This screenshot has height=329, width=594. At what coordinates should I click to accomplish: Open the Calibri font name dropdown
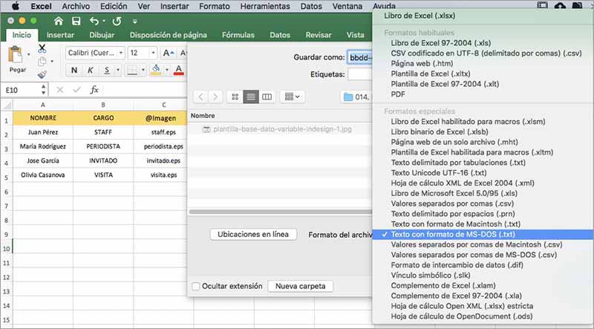pyautogui.click(x=121, y=53)
